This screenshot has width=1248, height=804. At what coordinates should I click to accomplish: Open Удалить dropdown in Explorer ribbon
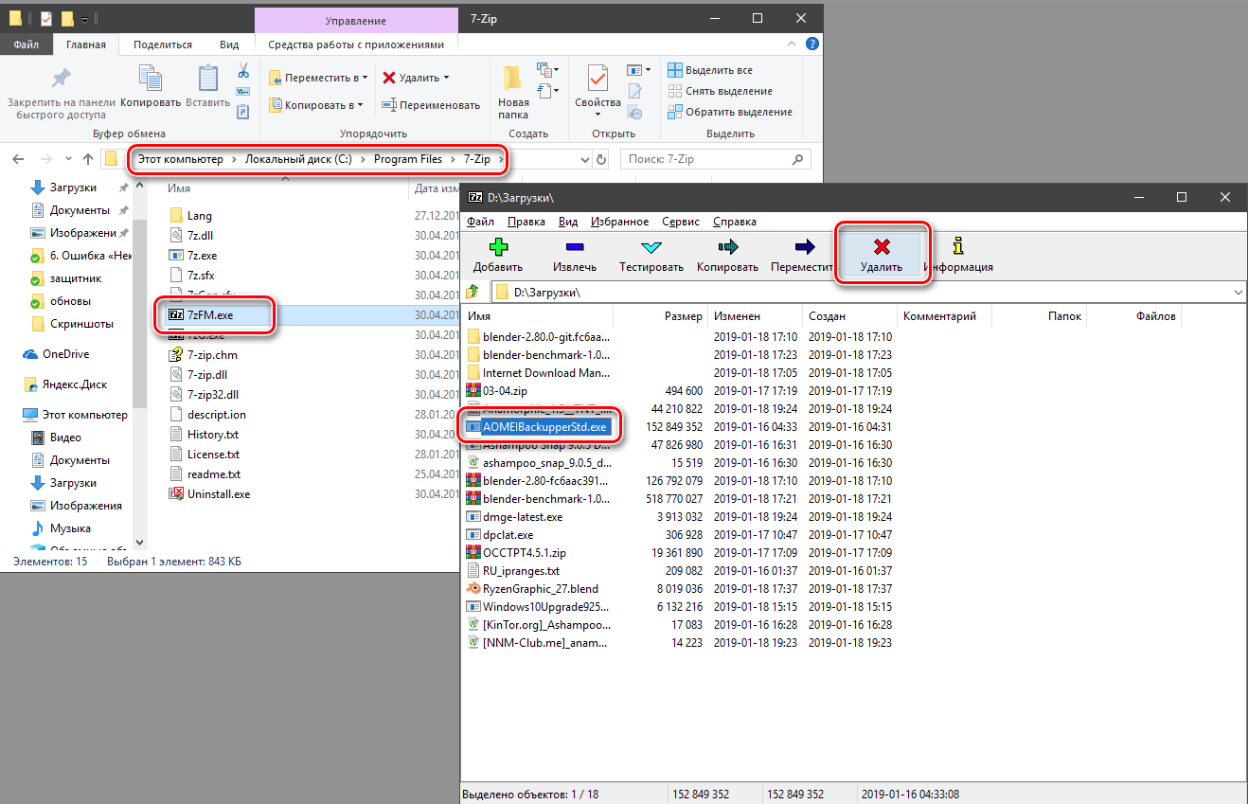pos(415,78)
